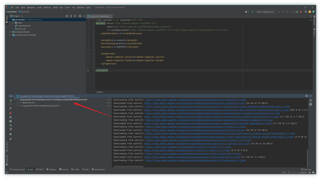
Task: Open Run panel gear settings
Action: 307,96
